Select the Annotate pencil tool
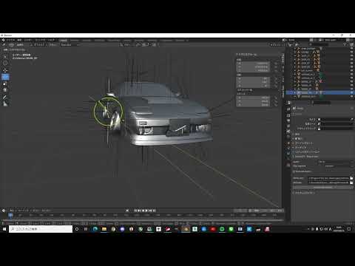This screenshot has height=266, width=355. point(5,98)
